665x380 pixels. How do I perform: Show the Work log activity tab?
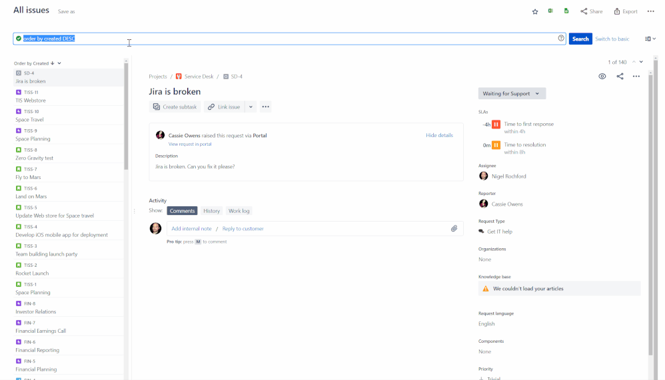[239, 211]
